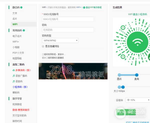150x123 pixels.
Task: Click the 圆点 end of the shape slider
Action: tap(119, 75)
